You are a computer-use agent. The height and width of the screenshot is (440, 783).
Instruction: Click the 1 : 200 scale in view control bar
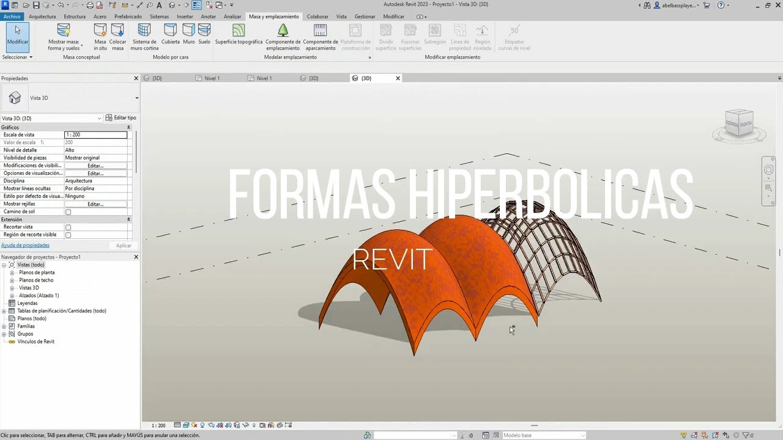[x=158, y=425]
